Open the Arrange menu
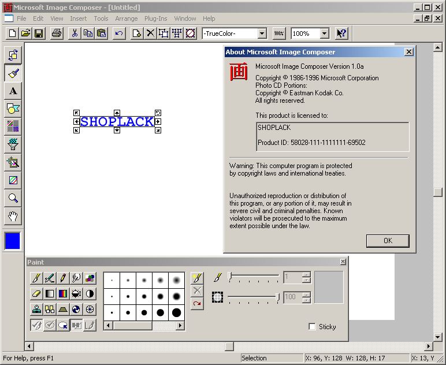 (x=127, y=18)
